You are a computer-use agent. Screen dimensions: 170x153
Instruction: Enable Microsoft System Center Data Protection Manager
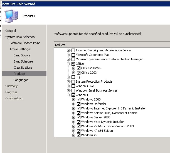(x=73, y=59)
